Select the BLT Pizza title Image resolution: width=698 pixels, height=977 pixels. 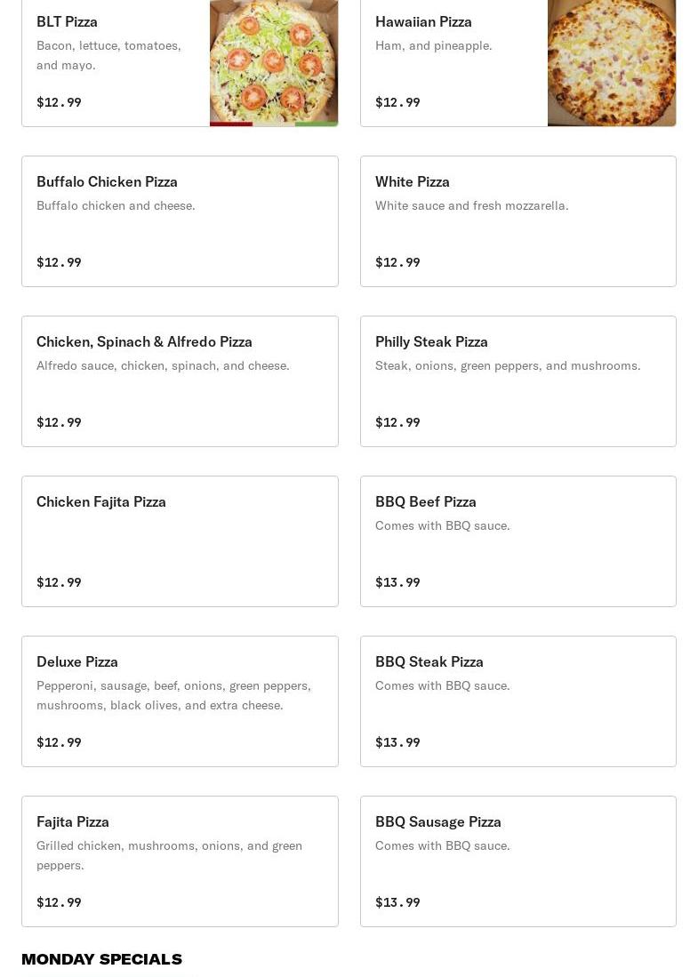click(x=68, y=21)
